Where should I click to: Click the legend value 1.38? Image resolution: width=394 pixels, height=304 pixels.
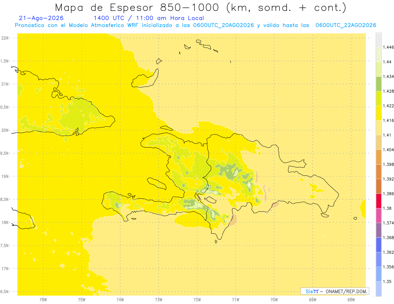(x=387, y=208)
